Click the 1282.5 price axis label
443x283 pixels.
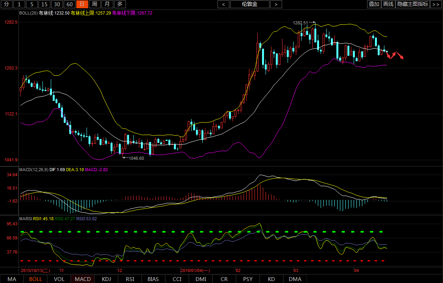(x=11, y=22)
